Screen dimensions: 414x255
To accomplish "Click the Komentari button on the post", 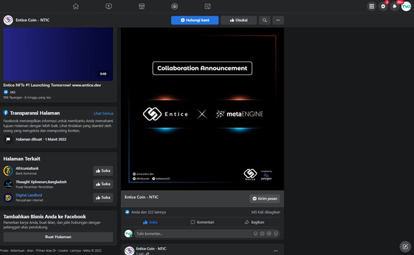I will click(202, 222).
